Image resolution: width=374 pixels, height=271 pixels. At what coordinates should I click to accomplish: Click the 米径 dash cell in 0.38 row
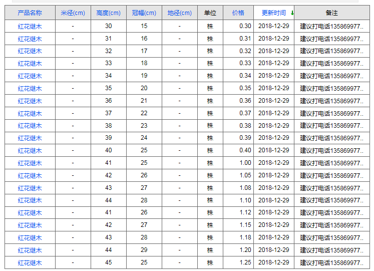73,126
